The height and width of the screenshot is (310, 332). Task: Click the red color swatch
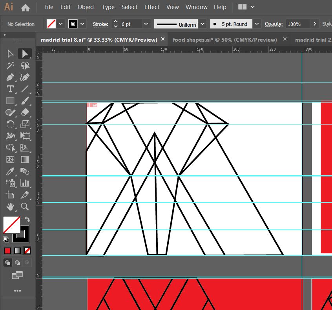point(8,251)
